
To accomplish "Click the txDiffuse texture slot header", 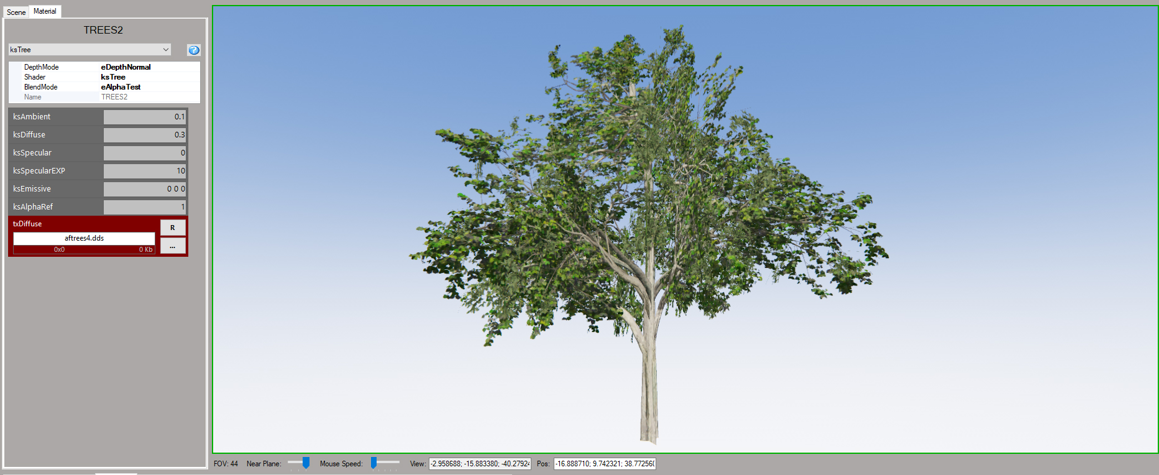I will pyautogui.click(x=27, y=224).
